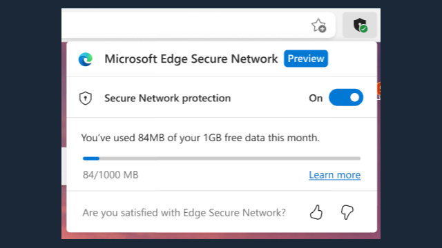Click the blue filled portion of usage bar

90,158
